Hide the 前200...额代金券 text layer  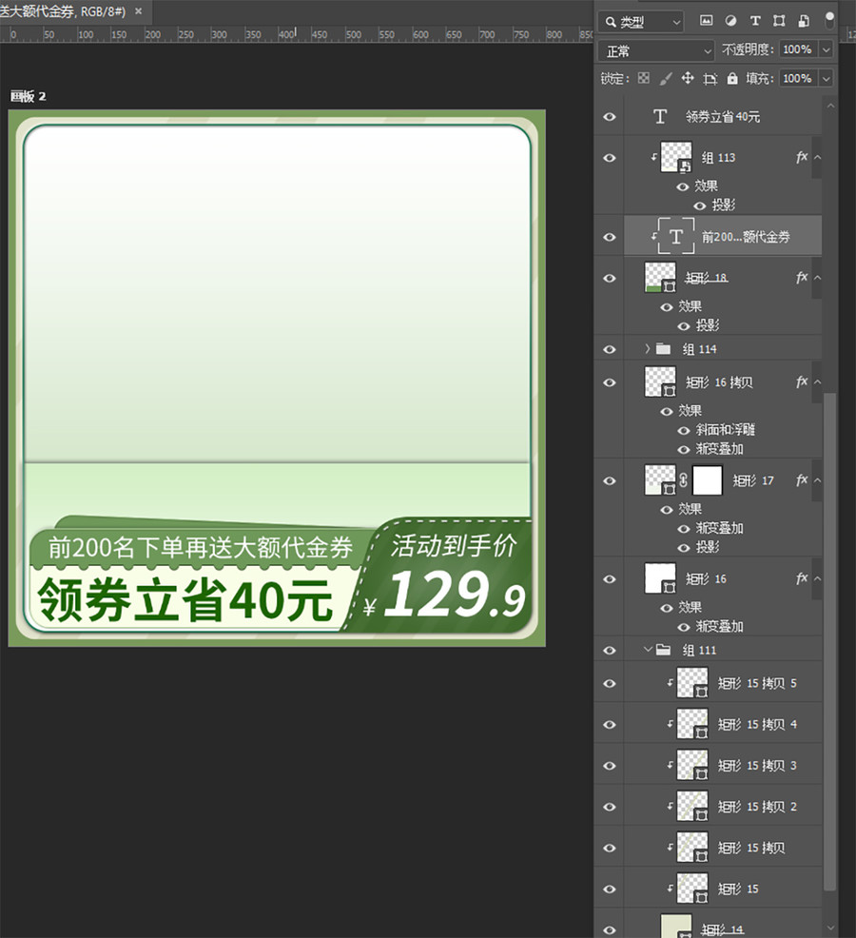[x=610, y=237]
